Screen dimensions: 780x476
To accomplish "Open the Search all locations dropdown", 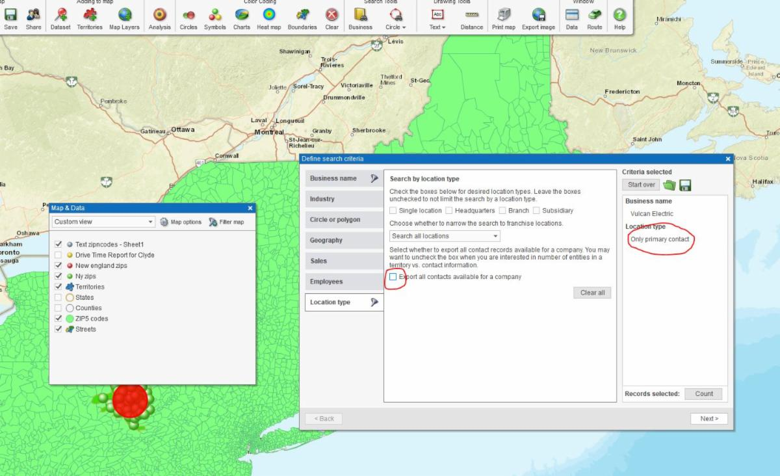I will pos(445,236).
